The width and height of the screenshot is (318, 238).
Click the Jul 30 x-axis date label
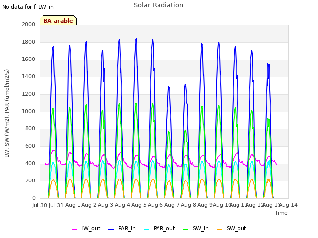40,205
